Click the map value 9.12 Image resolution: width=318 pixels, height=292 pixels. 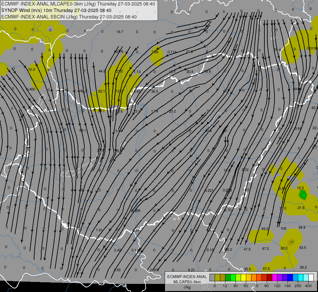click(x=210, y=250)
